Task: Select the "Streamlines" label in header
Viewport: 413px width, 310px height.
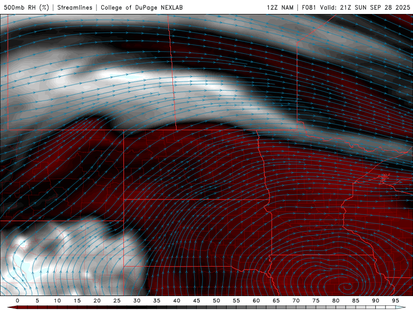Action: point(75,7)
